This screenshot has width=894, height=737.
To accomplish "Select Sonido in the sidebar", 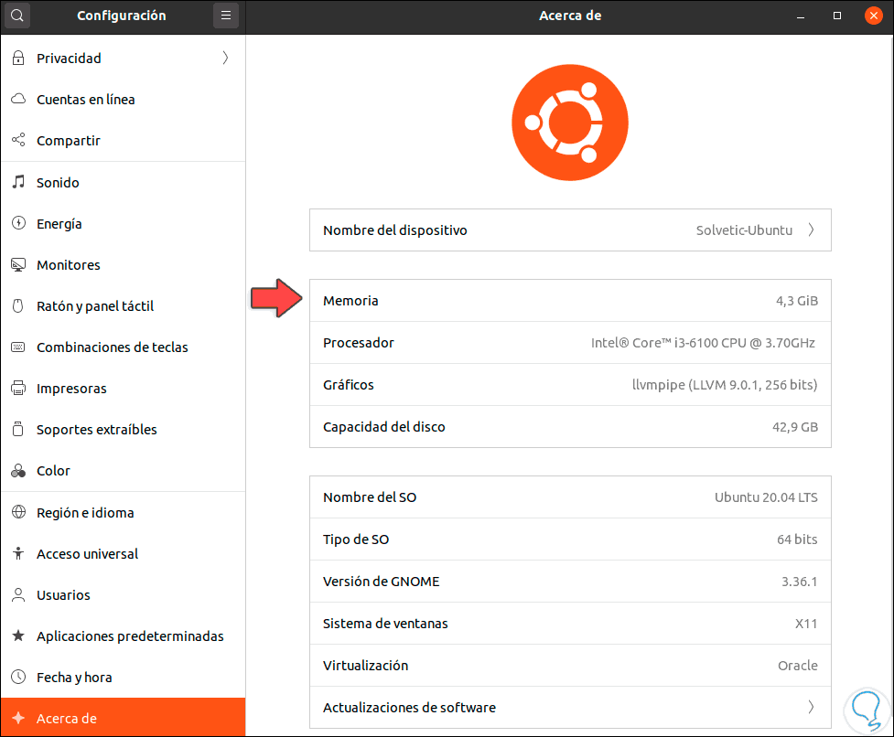I will (124, 182).
